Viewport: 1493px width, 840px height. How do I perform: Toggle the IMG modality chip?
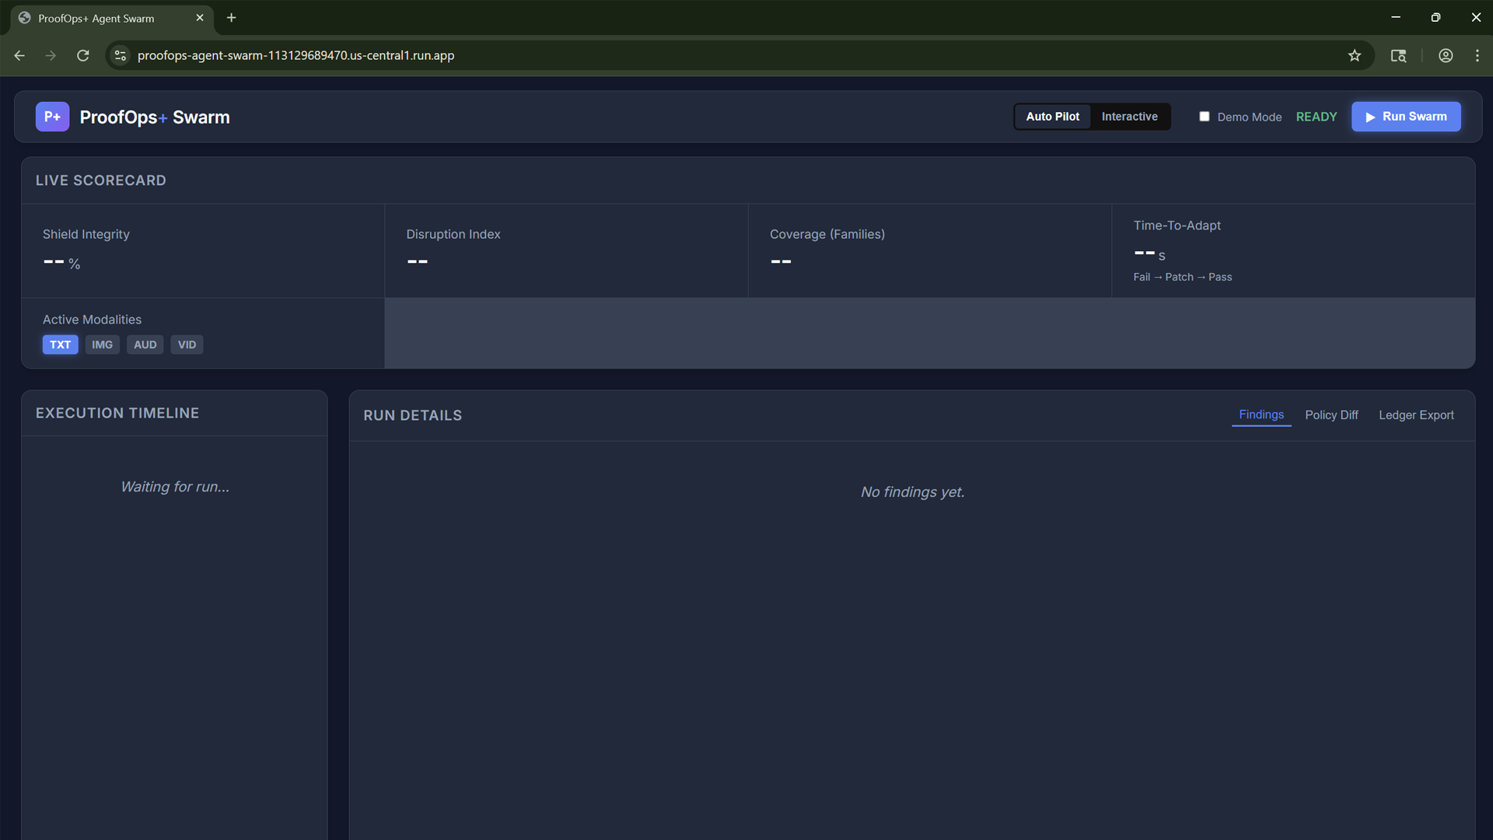[x=102, y=345]
